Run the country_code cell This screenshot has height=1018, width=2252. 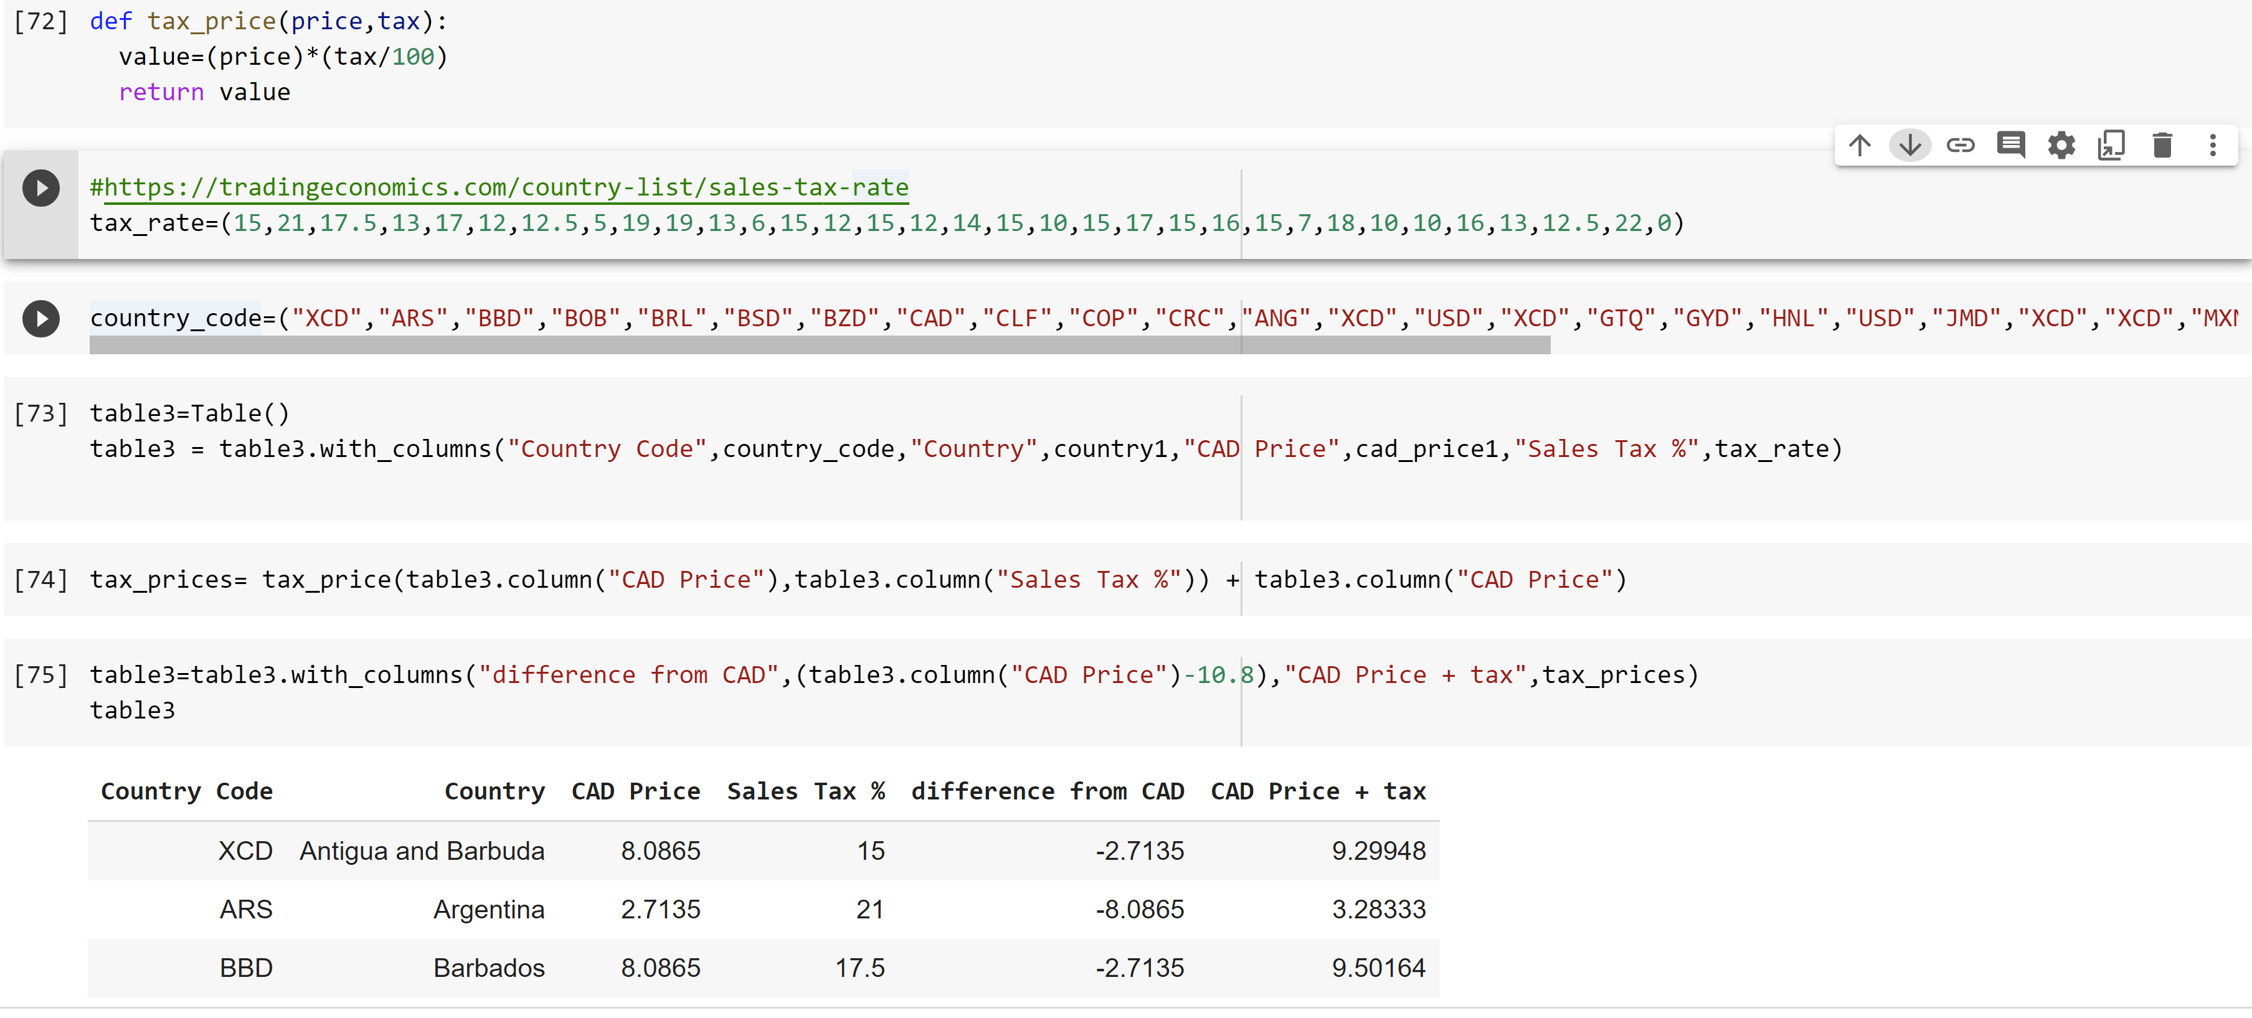[41, 319]
